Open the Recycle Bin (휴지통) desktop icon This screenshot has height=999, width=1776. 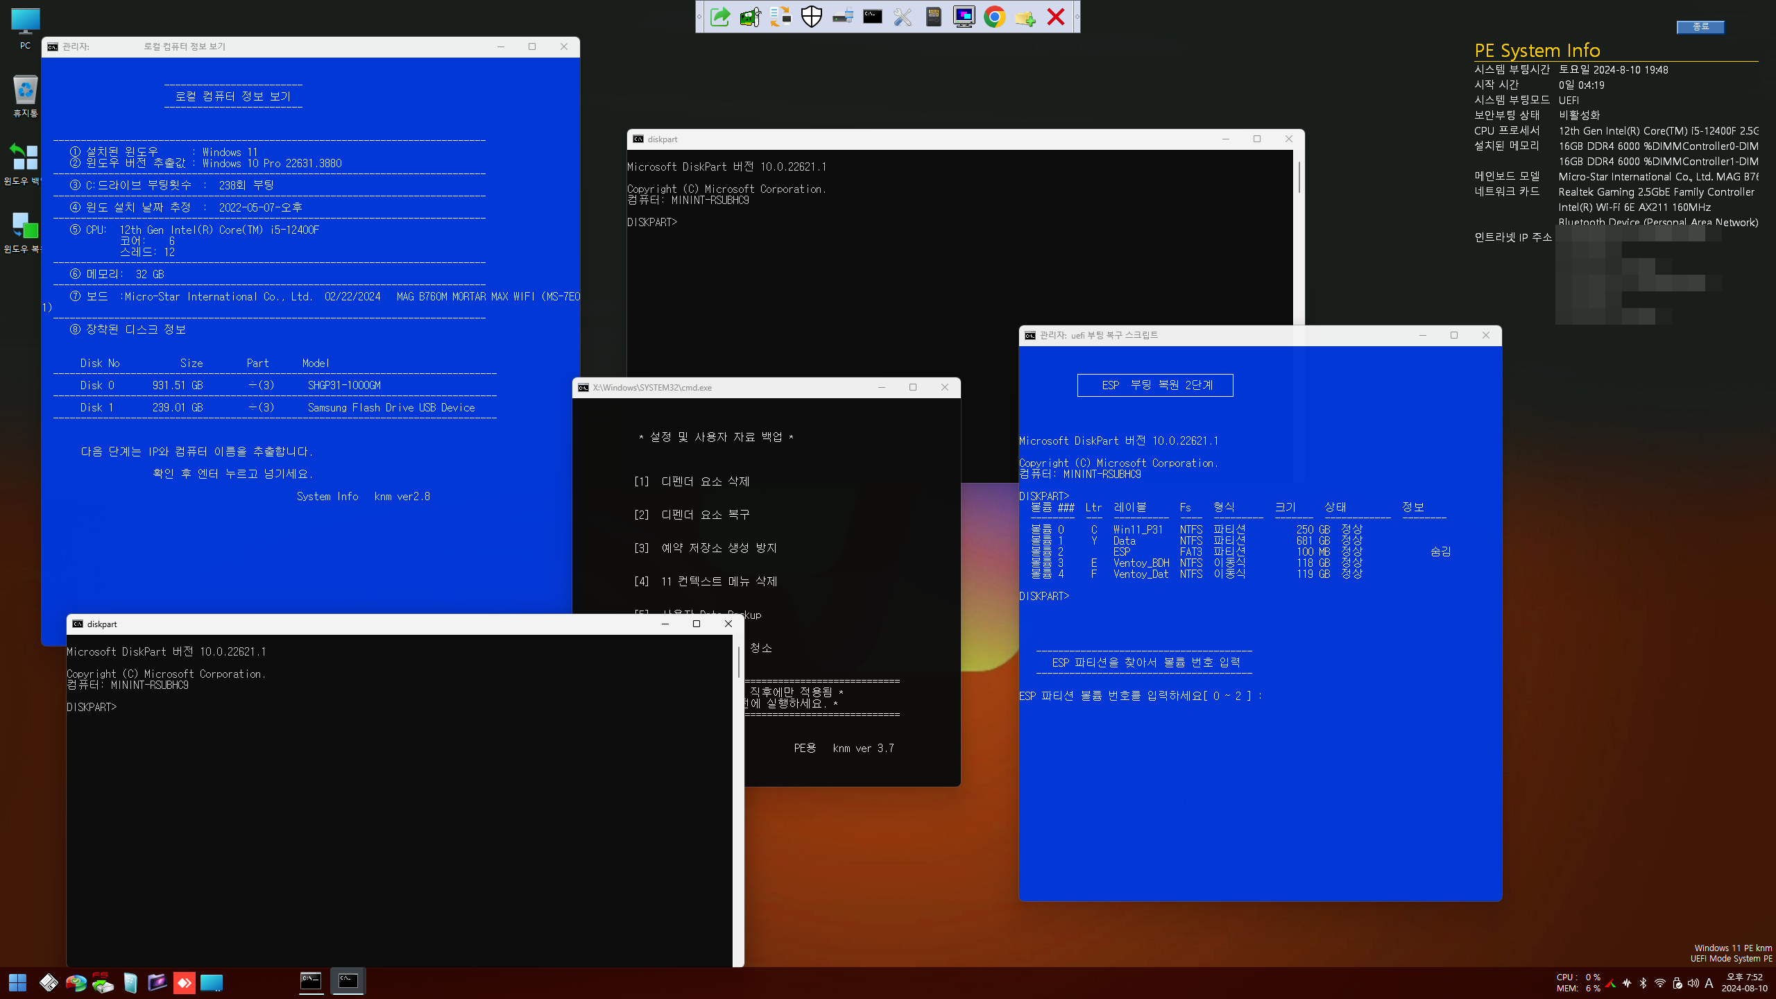point(25,96)
